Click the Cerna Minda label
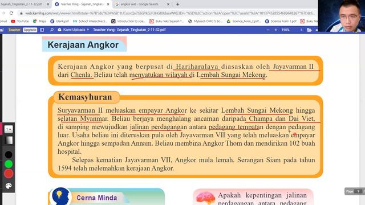The width and height of the screenshot is (365, 205). tap(96, 198)
